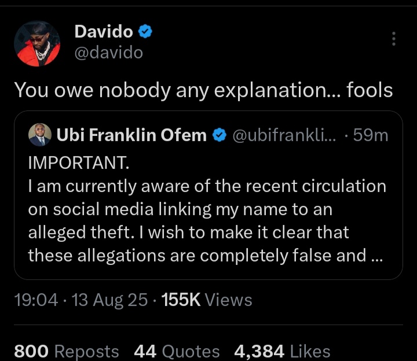Viewport: 417px width, 361px height.
Task: Open the 800 Reposts list
Action: point(66,351)
